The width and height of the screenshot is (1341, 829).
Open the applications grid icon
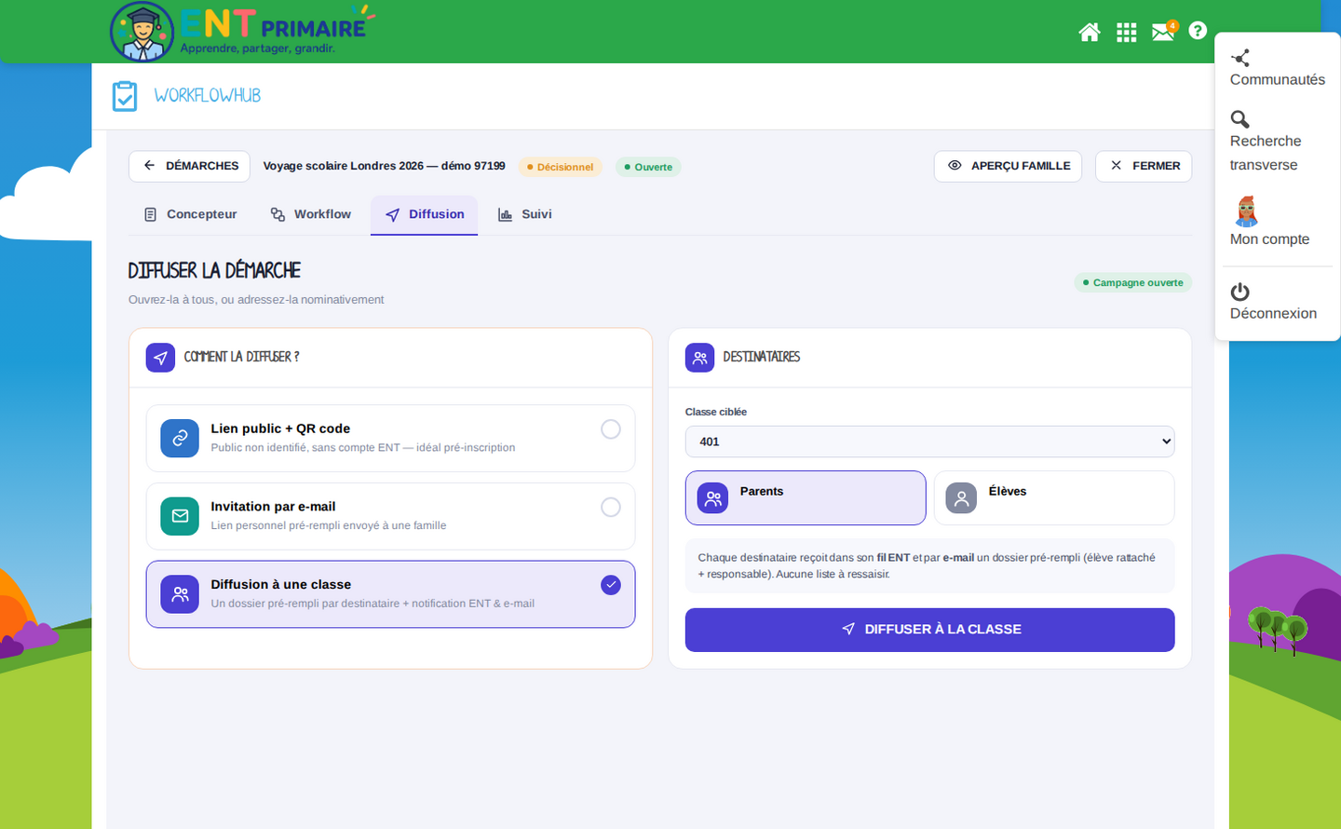click(x=1126, y=33)
